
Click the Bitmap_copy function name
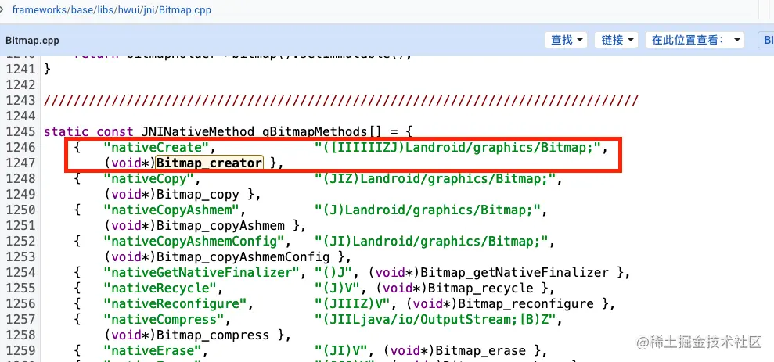point(198,195)
